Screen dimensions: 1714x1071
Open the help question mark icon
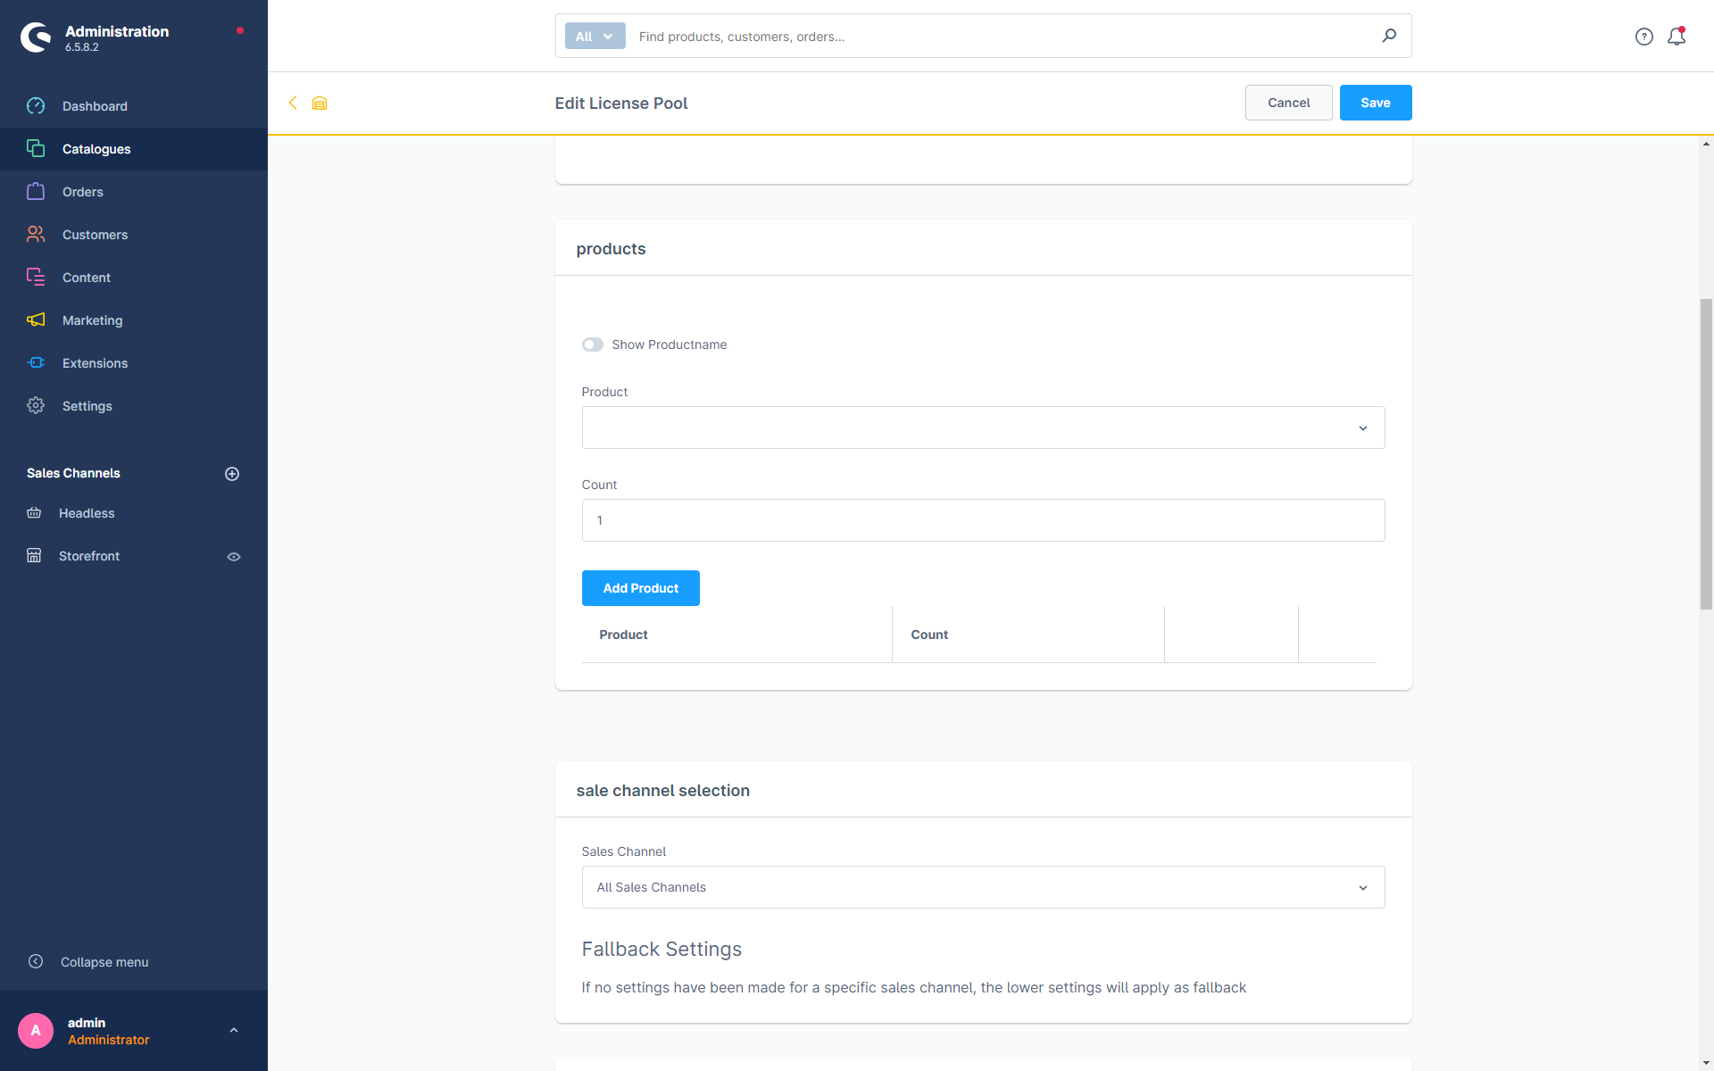click(1644, 37)
